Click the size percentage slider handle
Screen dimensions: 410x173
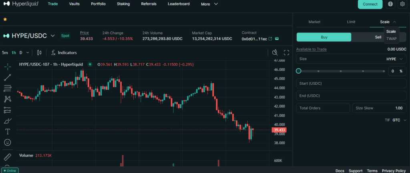tap(299, 71)
